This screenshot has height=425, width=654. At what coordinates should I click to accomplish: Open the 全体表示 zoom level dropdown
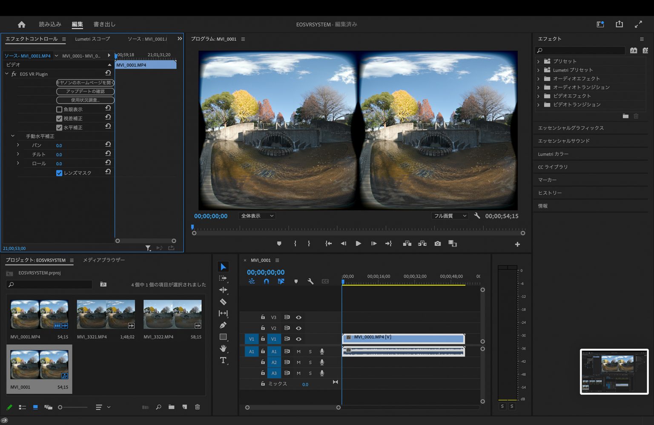[257, 215]
